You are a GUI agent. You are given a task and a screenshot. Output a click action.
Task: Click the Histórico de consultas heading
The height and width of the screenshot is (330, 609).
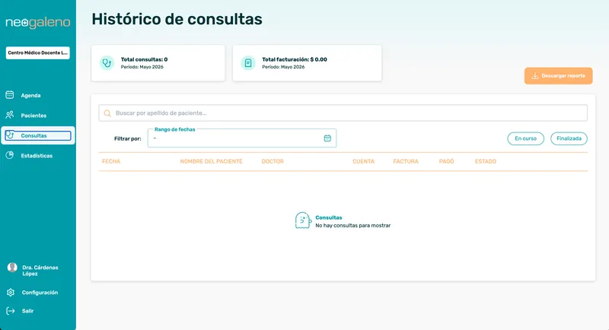click(x=177, y=19)
